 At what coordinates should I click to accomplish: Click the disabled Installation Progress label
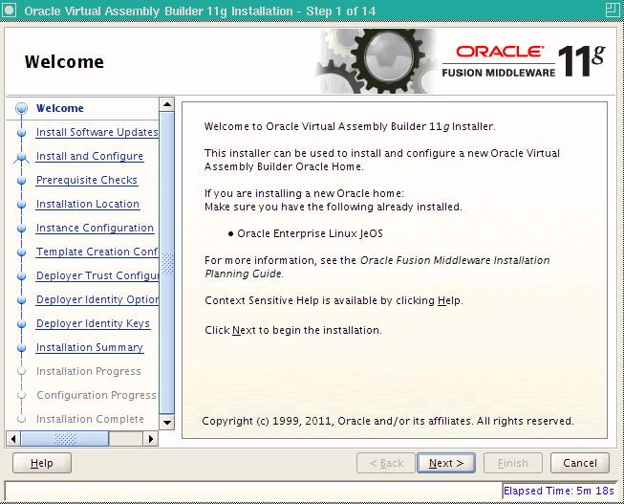pyautogui.click(x=88, y=371)
